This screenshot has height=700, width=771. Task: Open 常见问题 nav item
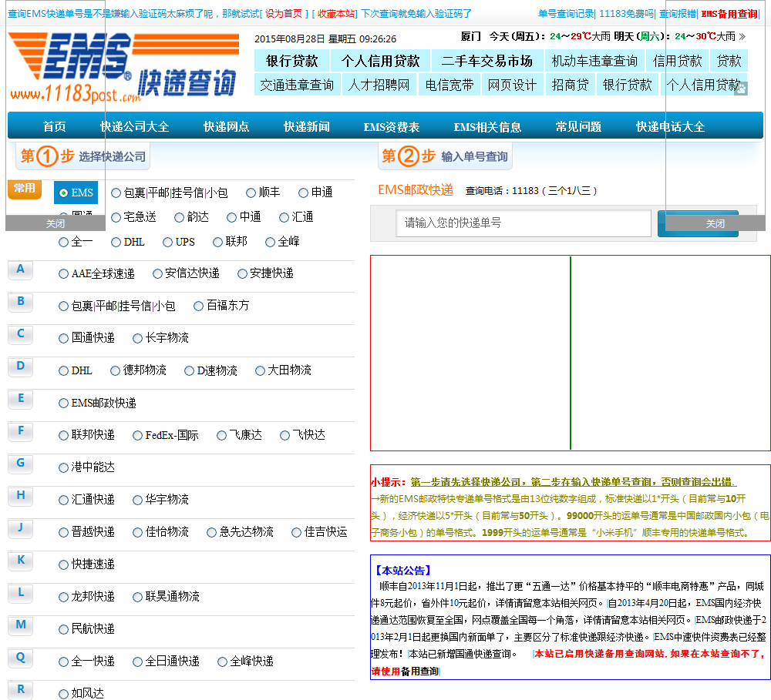point(578,127)
